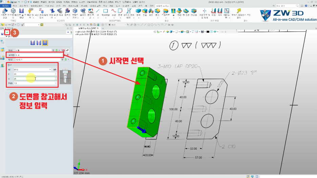Viewport: 317px width, 178px height.
Task: Select the rectangle tool in the ribbon
Action: click(106, 11)
